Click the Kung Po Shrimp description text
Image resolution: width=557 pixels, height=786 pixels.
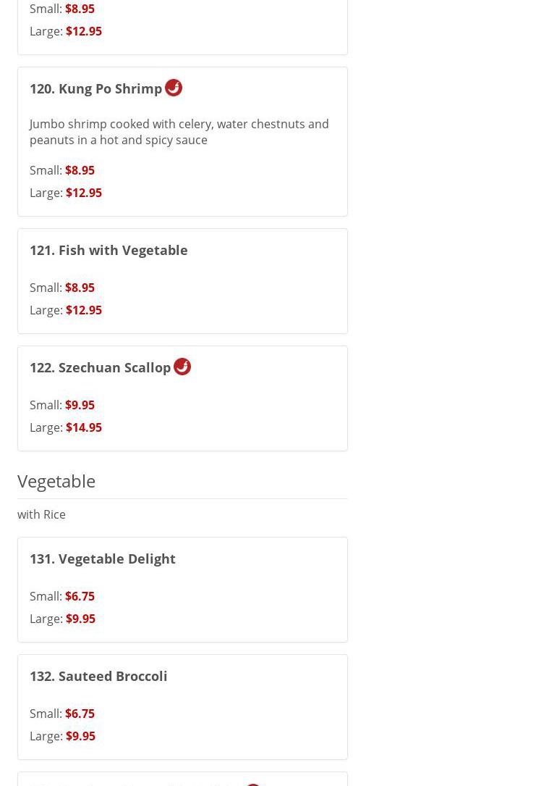[179, 132]
